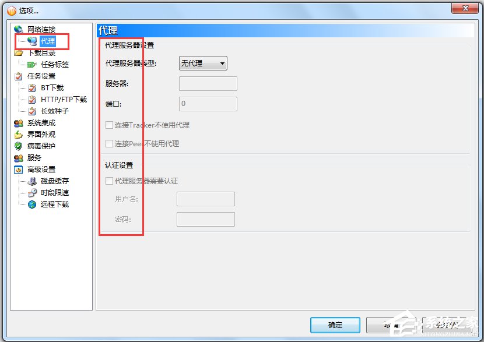Open 系统集成 settings category

tap(41, 123)
